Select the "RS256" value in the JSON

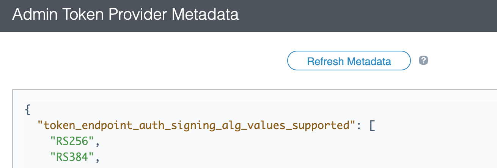coord(72,141)
